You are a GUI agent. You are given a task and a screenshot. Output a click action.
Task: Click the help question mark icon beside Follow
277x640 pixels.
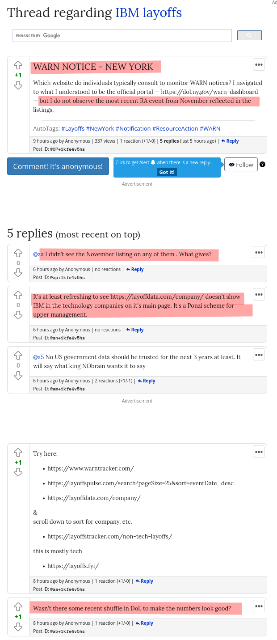click(x=262, y=165)
